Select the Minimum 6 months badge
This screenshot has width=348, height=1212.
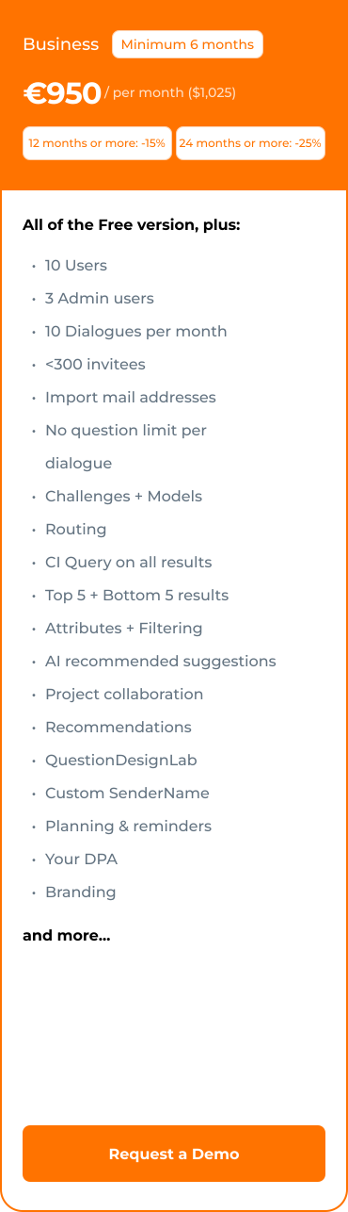[187, 44]
